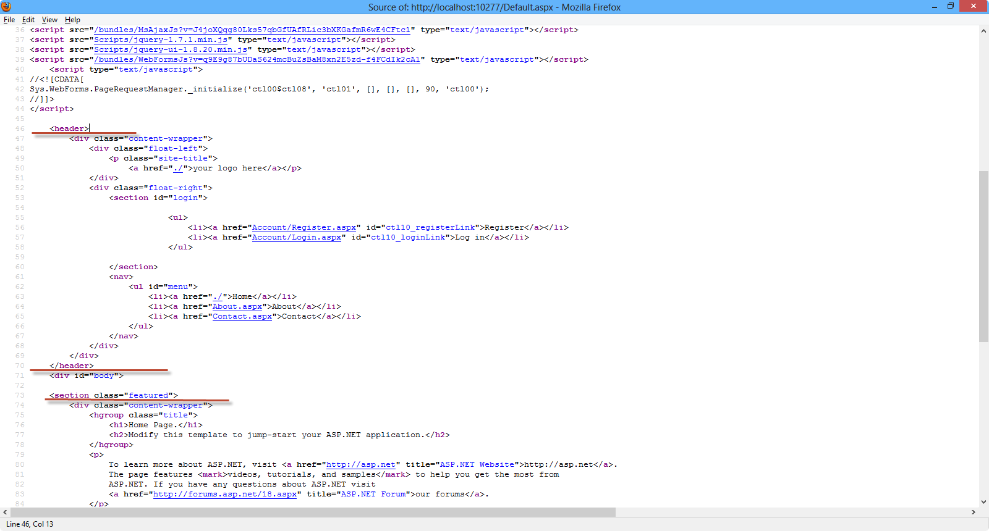Image resolution: width=989 pixels, height=531 pixels.
Task: Click "ctl10_registerLink" id value
Action: (430, 227)
